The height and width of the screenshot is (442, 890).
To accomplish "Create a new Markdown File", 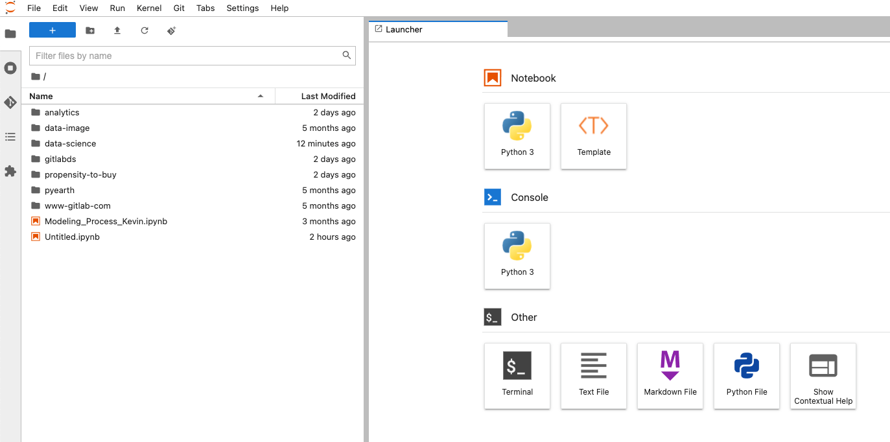I will [670, 375].
